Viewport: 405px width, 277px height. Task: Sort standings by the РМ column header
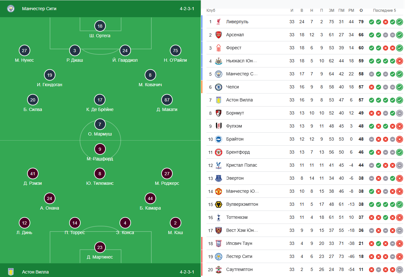pos(351,10)
